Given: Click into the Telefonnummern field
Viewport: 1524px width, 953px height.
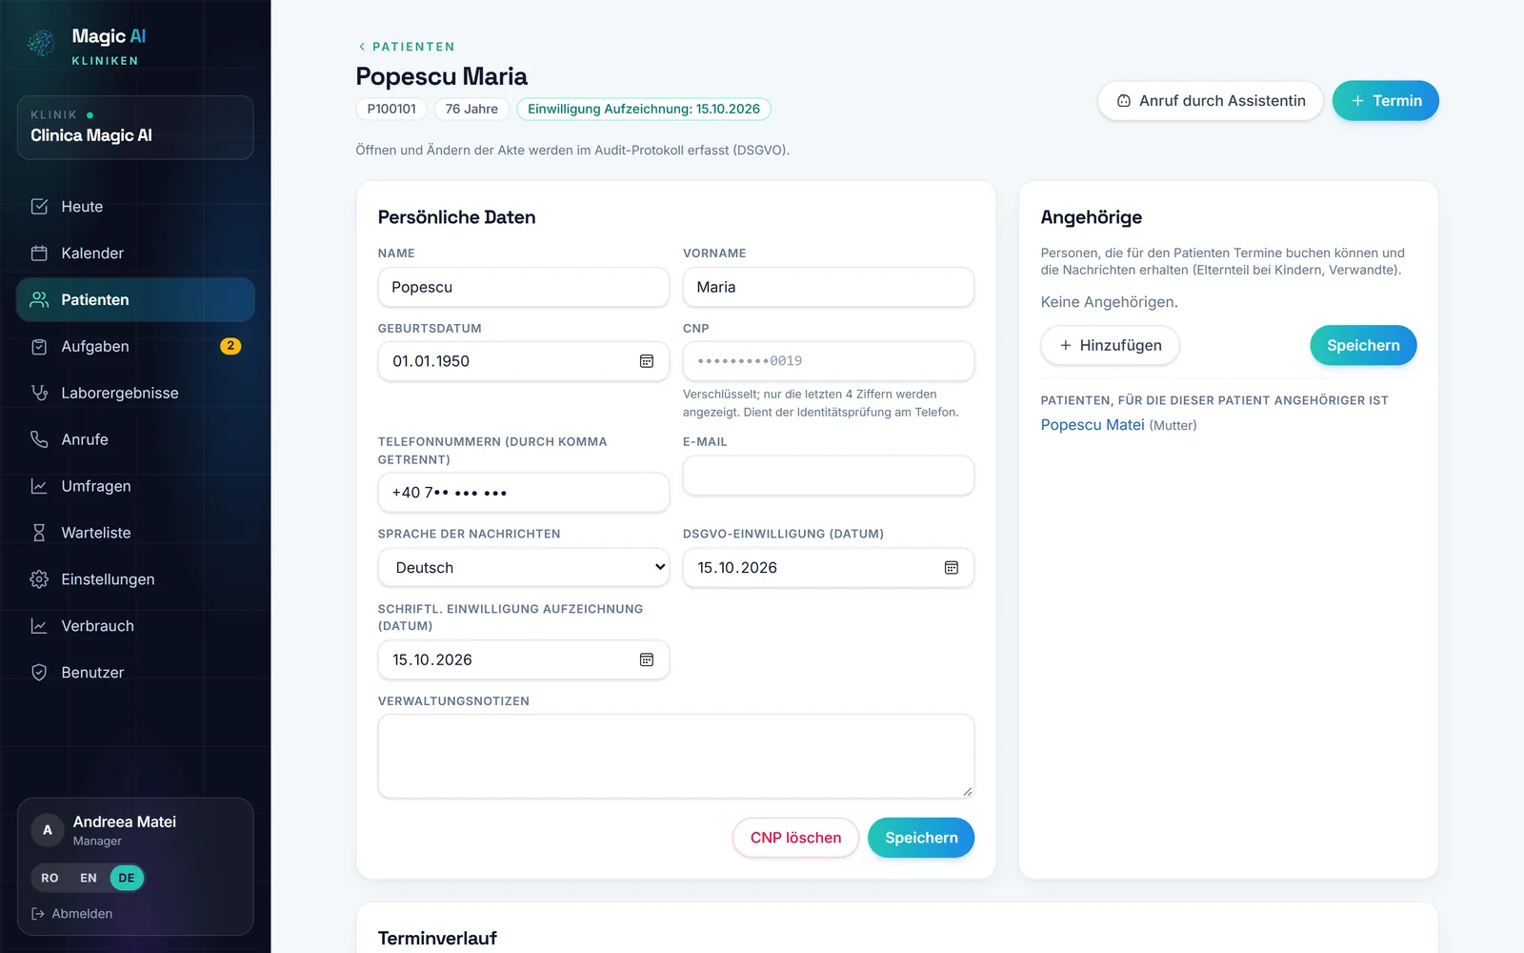Looking at the screenshot, I should [x=524, y=493].
